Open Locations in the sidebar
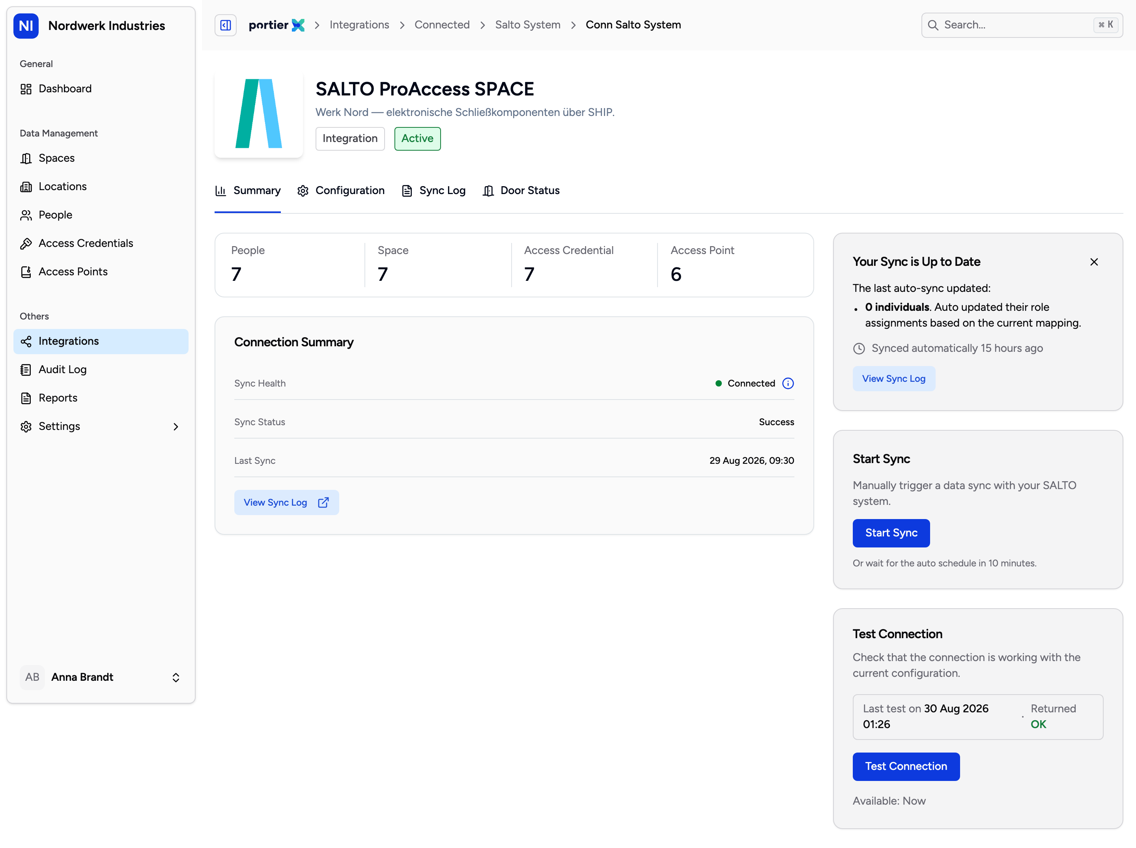The height and width of the screenshot is (848, 1136). (x=101, y=187)
